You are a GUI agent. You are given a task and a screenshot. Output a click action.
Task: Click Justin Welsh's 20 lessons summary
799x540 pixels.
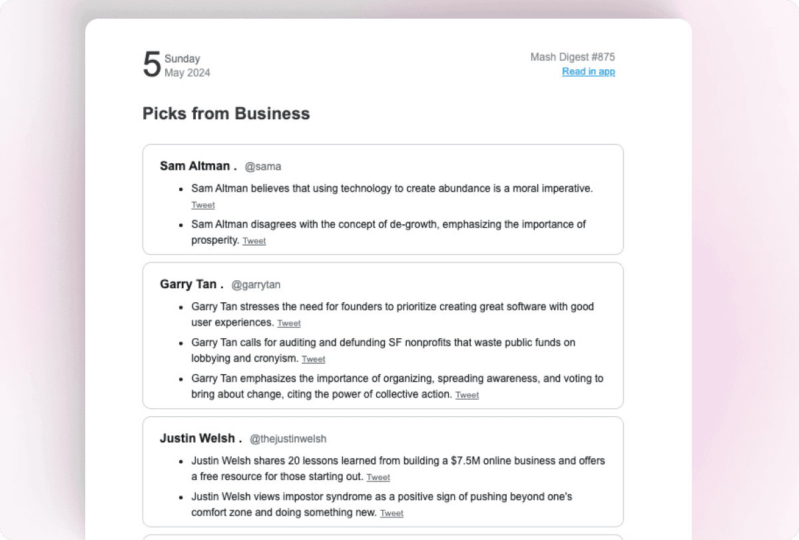pyautogui.click(x=398, y=461)
